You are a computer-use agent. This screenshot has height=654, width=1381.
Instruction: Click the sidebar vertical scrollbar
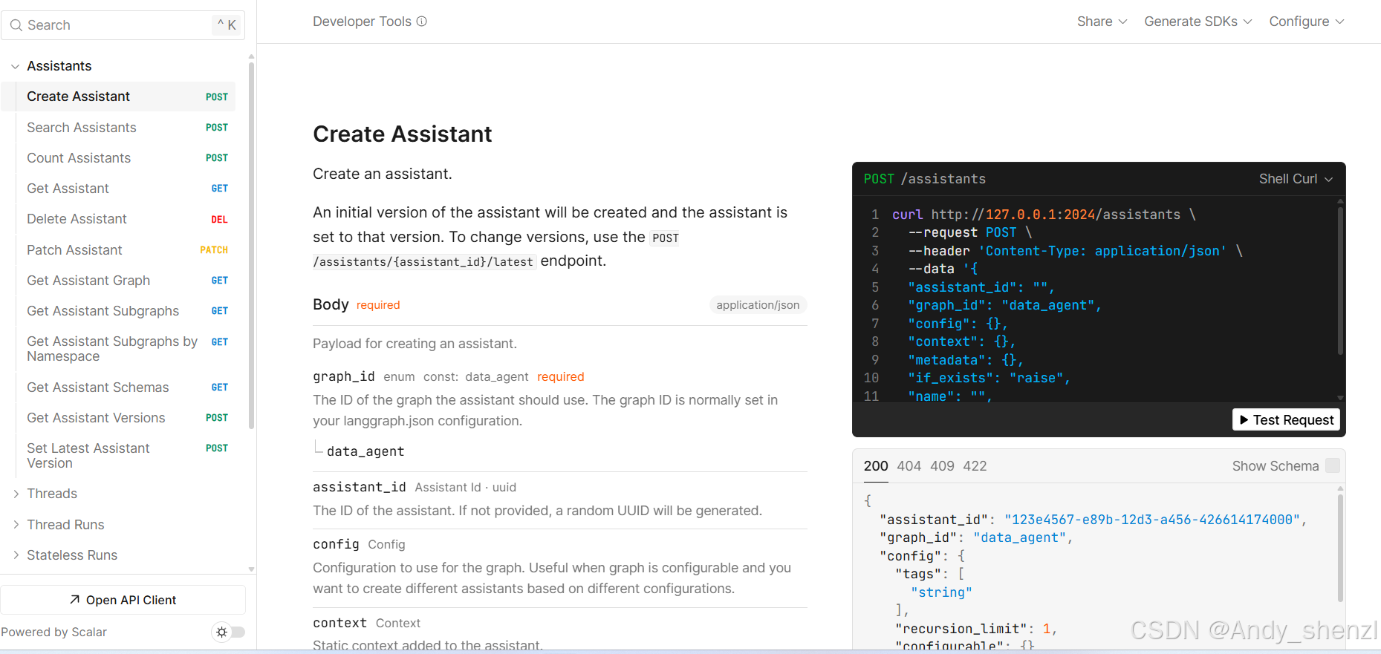coord(251,245)
